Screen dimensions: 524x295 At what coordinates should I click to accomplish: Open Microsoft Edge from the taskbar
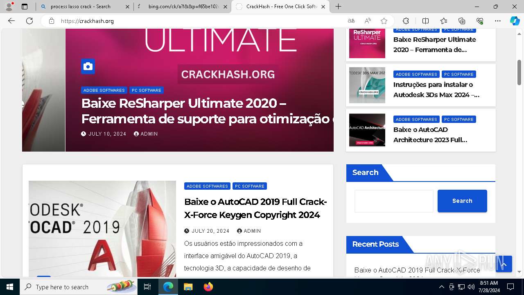[x=168, y=287]
